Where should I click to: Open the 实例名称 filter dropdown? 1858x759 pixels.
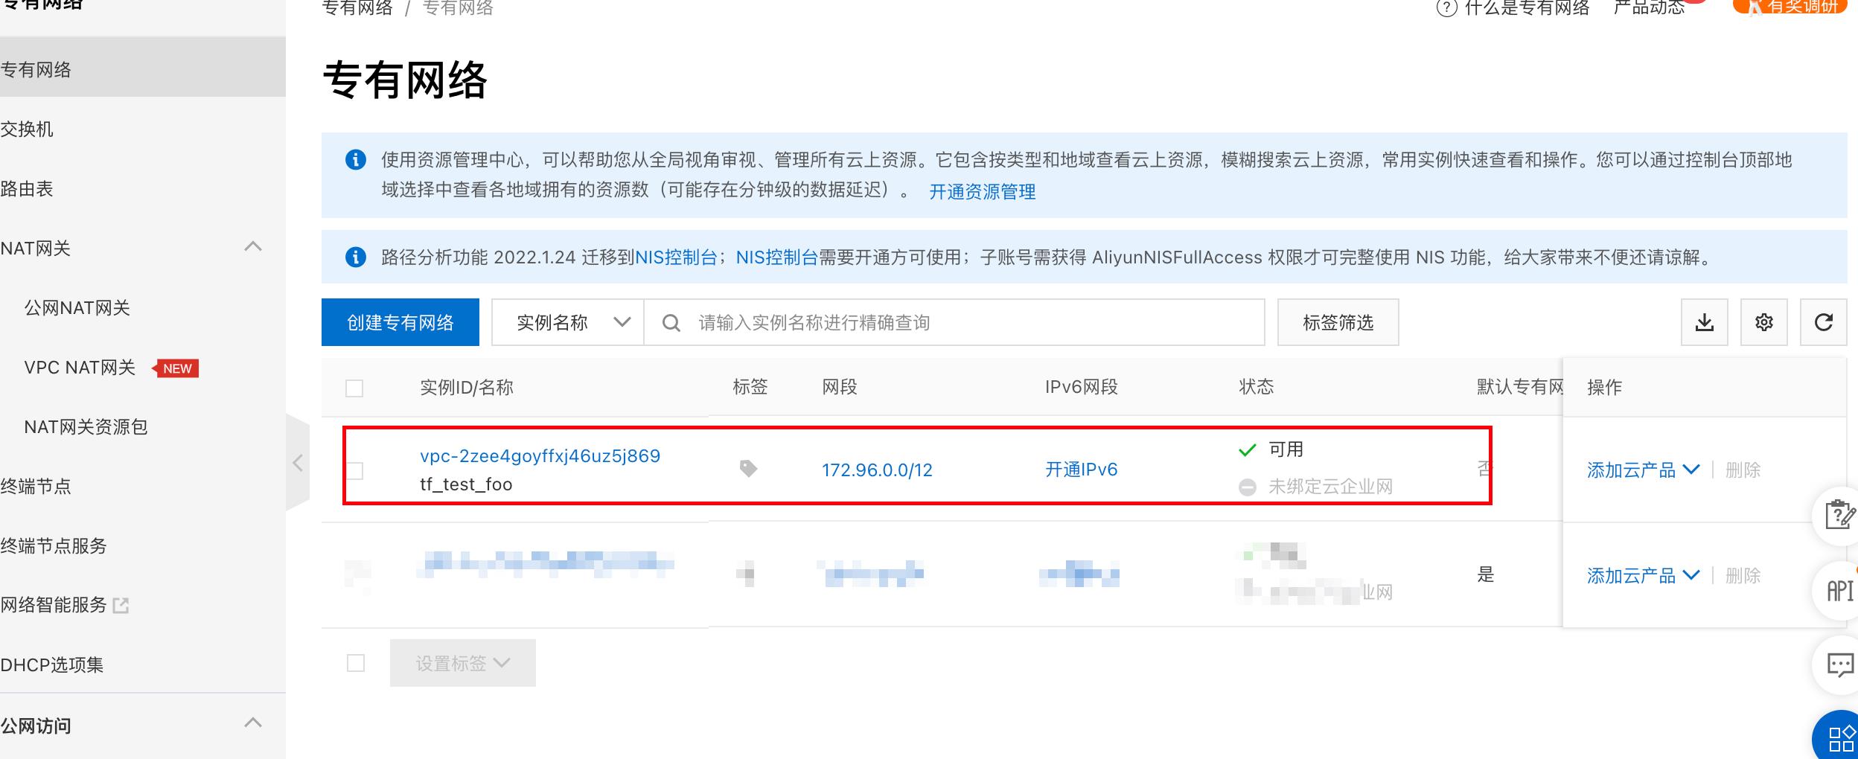567,322
